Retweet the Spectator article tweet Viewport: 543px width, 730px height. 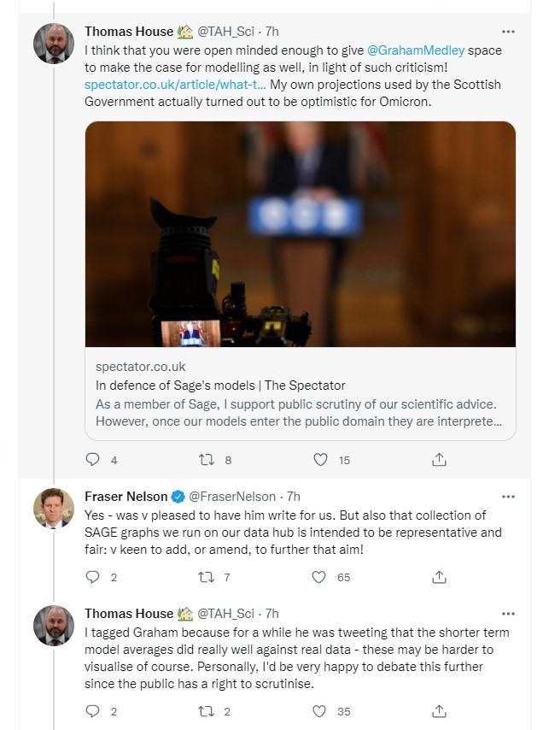click(x=206, y=460)
